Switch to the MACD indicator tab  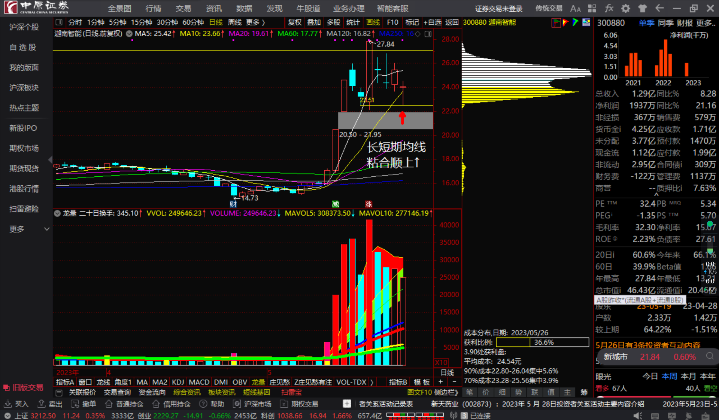pos(199,382)
